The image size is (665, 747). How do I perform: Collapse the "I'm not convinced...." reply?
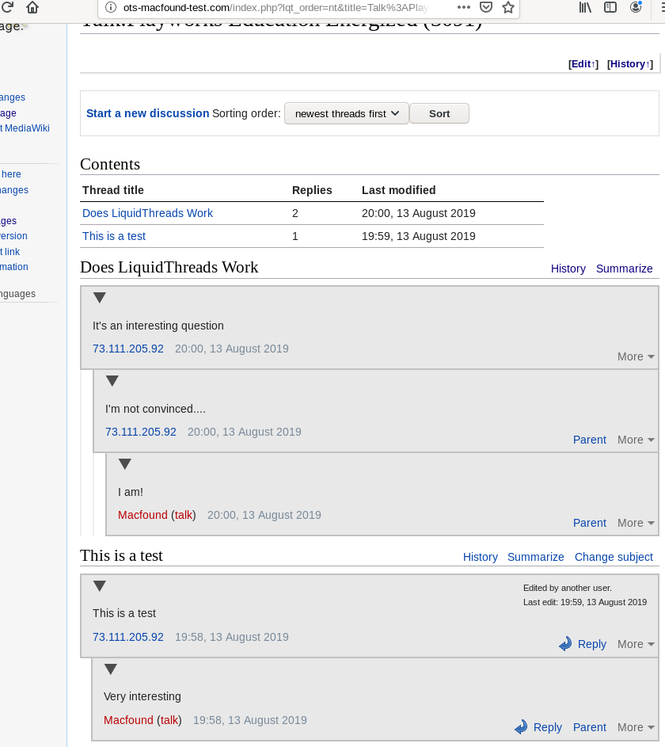pos(112,381)
